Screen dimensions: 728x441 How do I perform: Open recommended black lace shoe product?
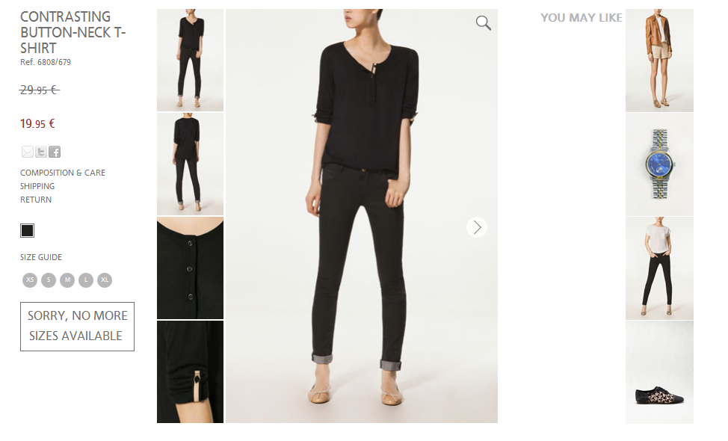[x=659, y=372]
